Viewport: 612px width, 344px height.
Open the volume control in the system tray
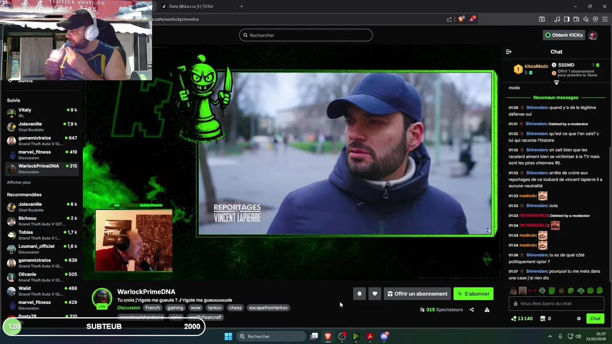click(579, 336)
